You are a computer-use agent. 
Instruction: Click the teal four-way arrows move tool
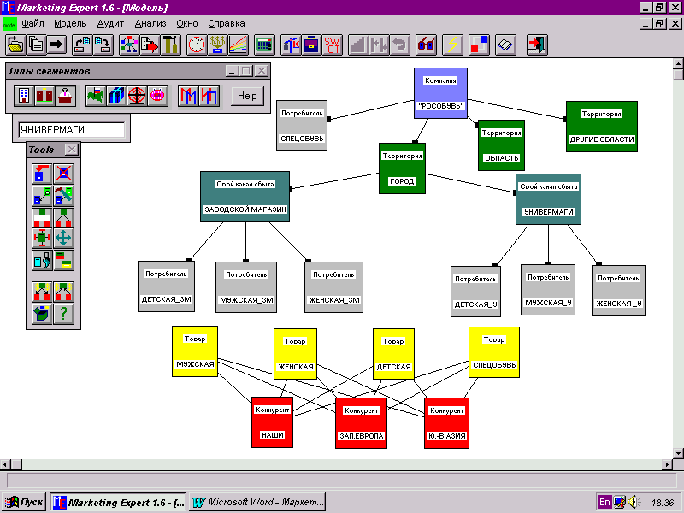pos(63,239)
